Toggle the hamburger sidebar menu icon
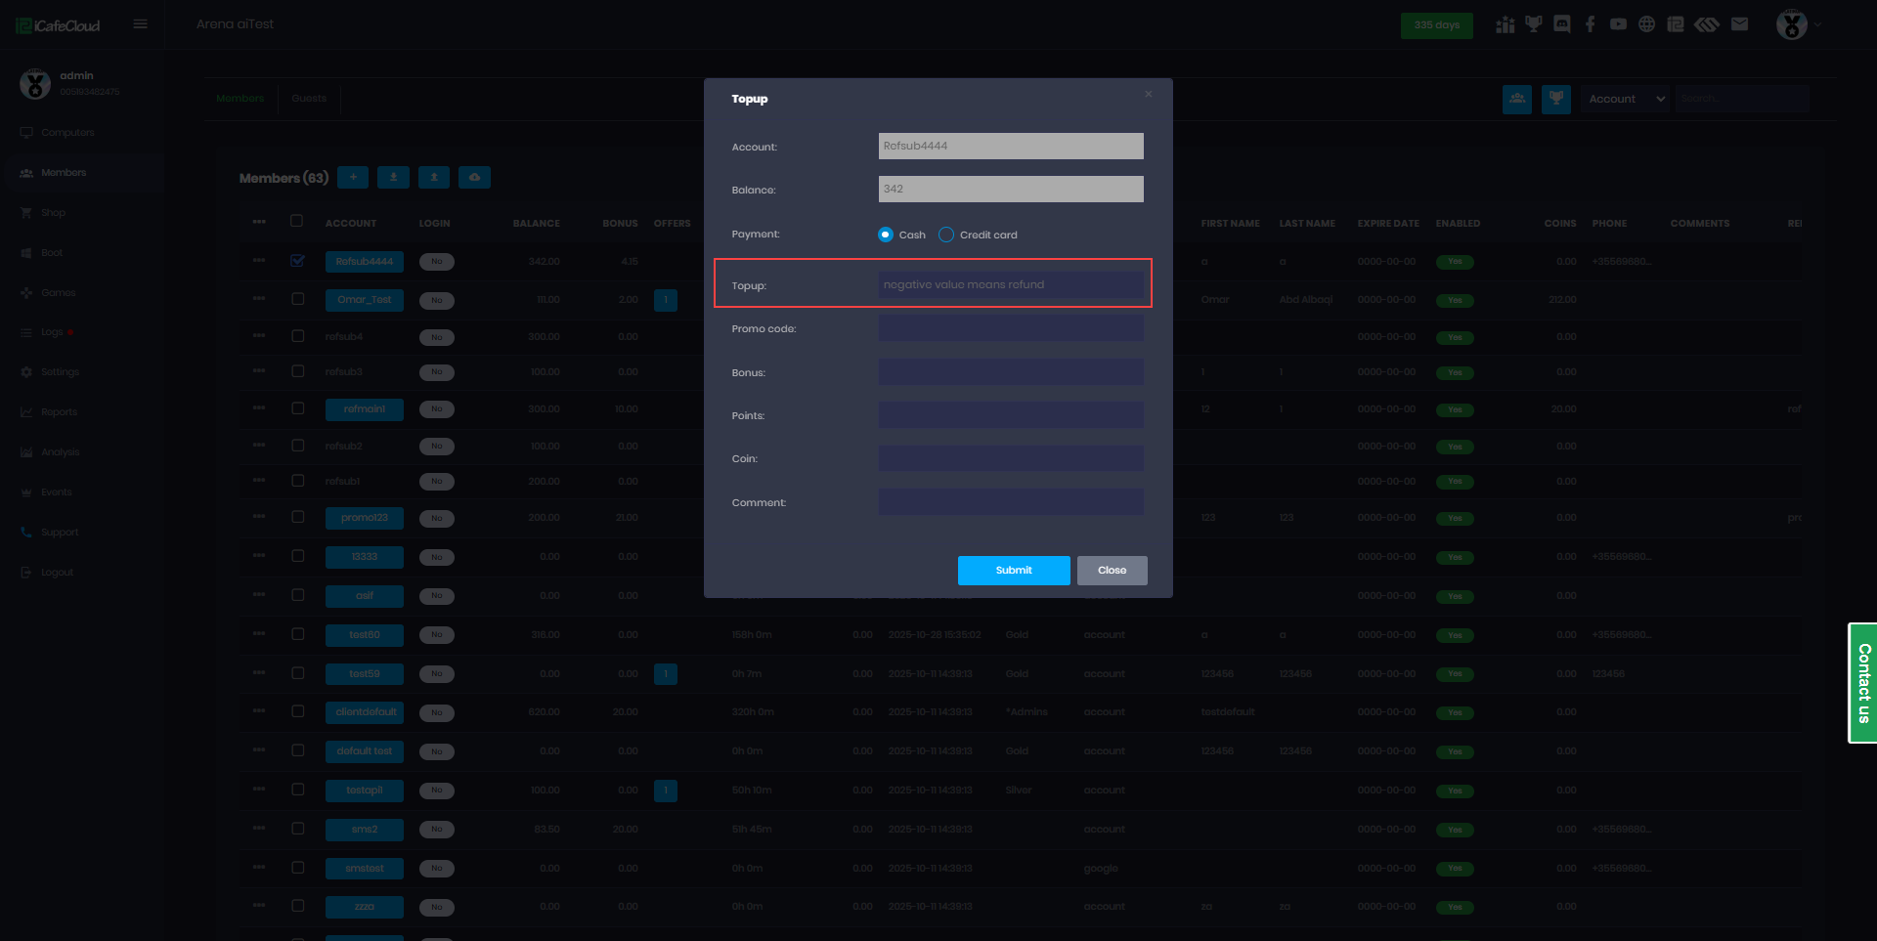This screenshot has height=941, width=1877. [x=141, y=24]
